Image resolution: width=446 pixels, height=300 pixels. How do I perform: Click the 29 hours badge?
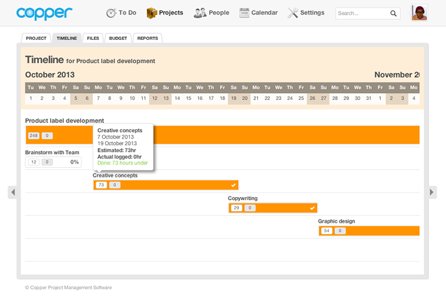236,208
